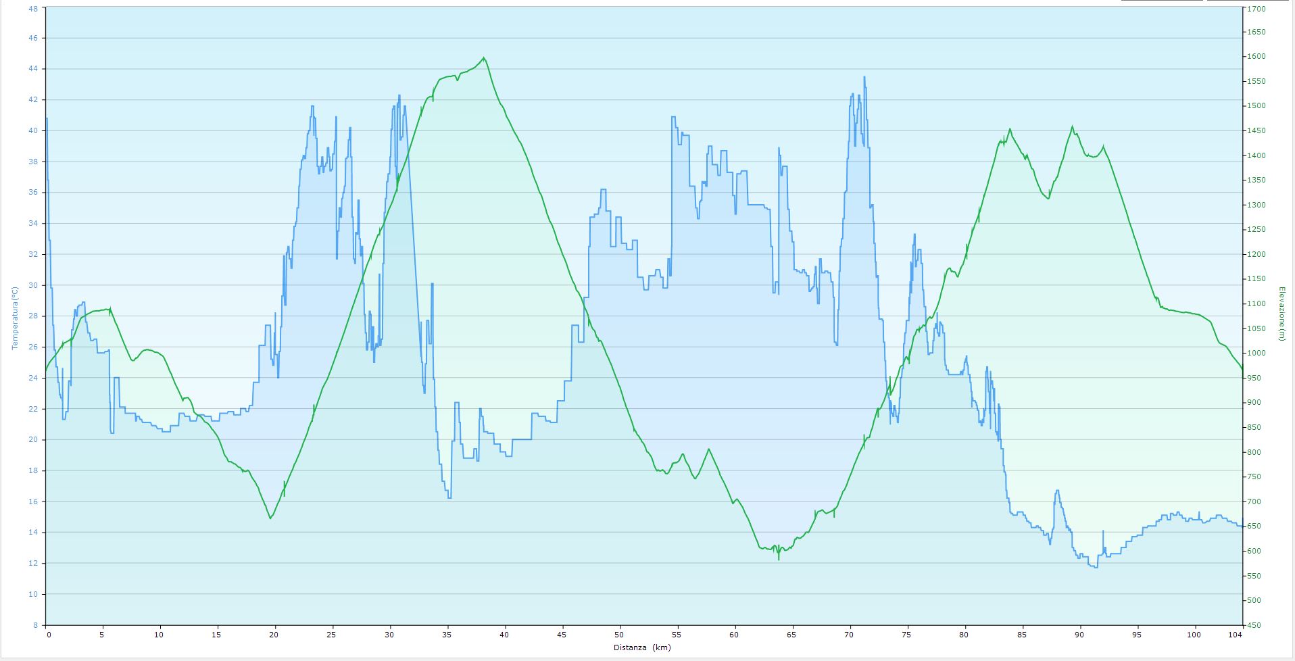
Task: Select the highest elevation peak near 38 km
Action: click(x=484, y=58)
